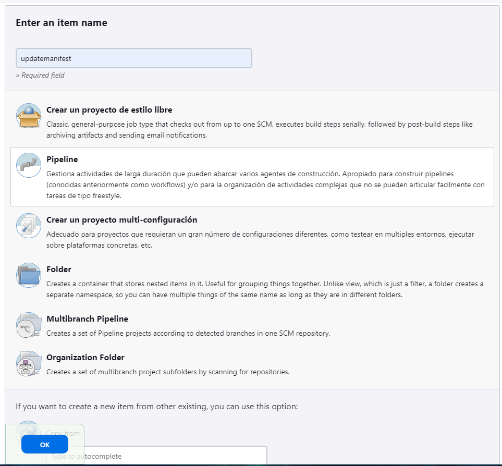Click the Organization Folder hierarchy icon

pyautogui.click(x=29, y=363)
